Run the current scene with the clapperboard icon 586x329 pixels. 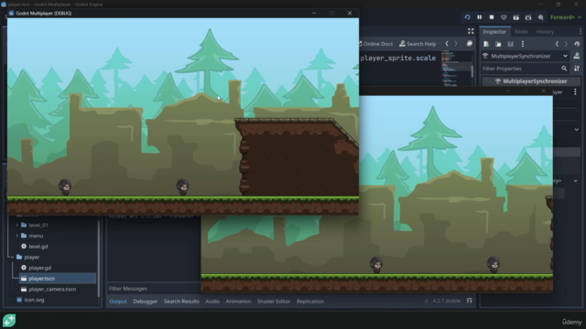516,17
